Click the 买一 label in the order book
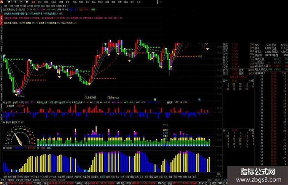This screenshot has width=288, height=185. [225, 130]
